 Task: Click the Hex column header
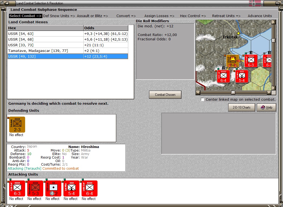tap(45, 28)
